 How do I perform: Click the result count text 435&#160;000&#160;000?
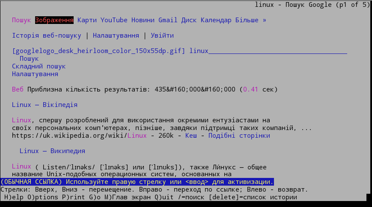(195, 89)
